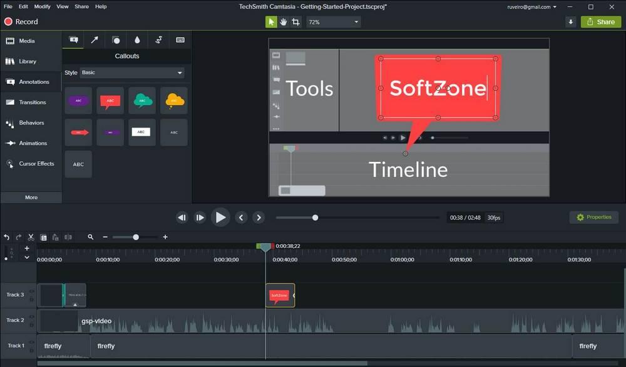This screenshot has height=367, width=626.
Task: Click the More button in sidebar
Action: 31,197
